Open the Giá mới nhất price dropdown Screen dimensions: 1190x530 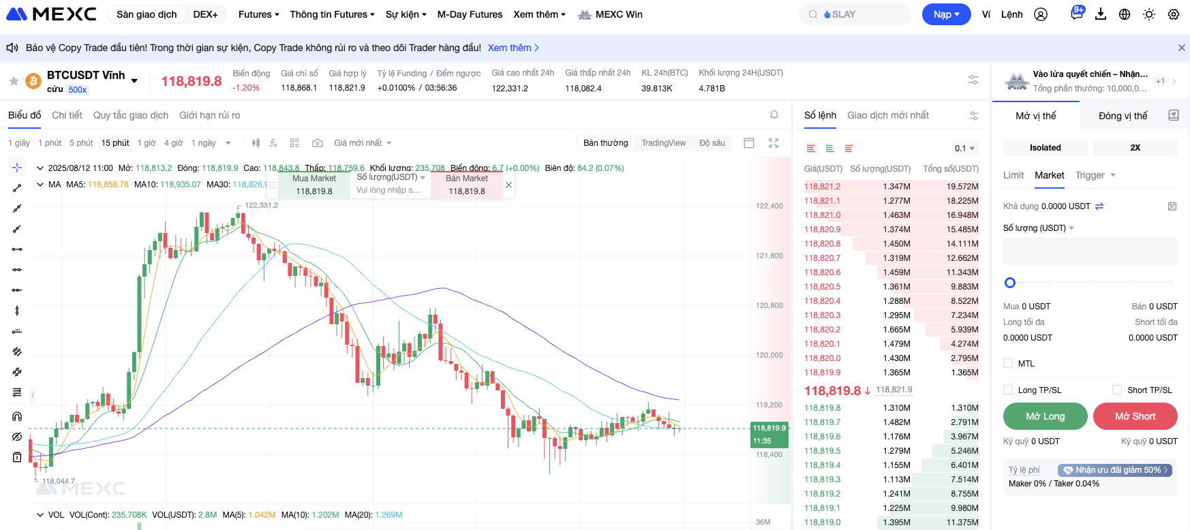(363, 143)
